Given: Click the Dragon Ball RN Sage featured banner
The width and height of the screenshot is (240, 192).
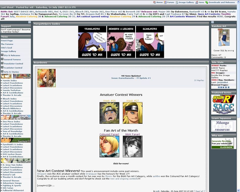Looking at the screenshot, I should (224, 105).
